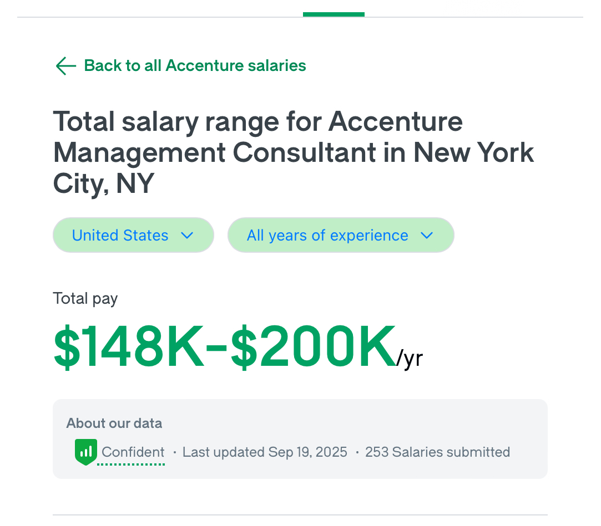Image resolution: width=601 pixels, height=526 pixels.
Task: Click the /yr suffix after pay range
Action: [410, 359]
